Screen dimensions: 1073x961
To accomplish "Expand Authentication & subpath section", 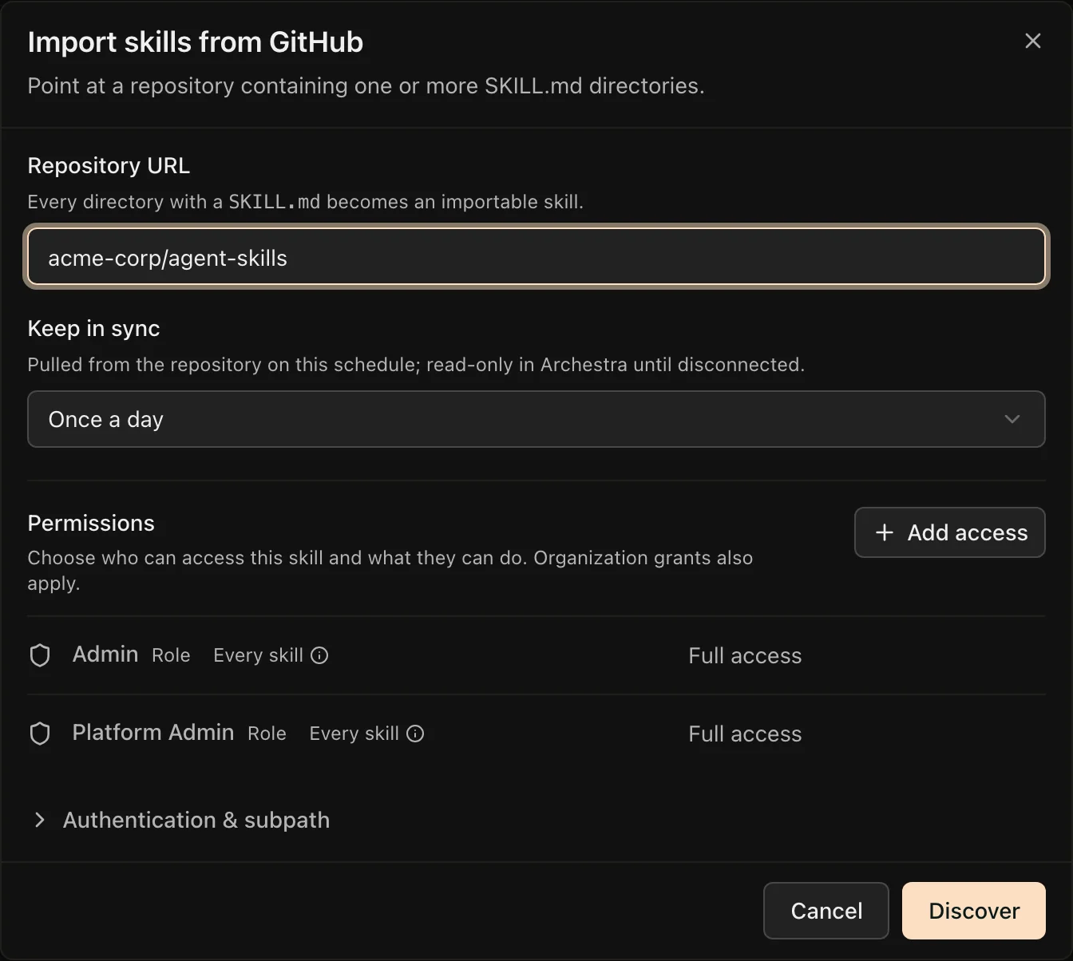I will 180,820.
